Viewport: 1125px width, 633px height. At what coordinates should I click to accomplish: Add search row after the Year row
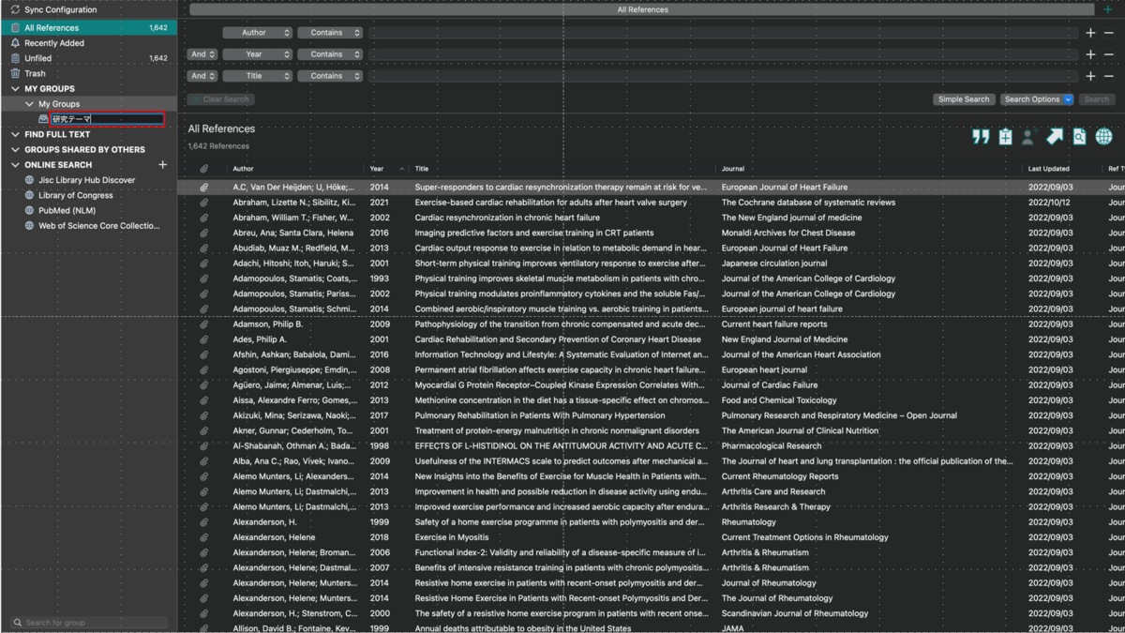click(x=1090, y=54)
